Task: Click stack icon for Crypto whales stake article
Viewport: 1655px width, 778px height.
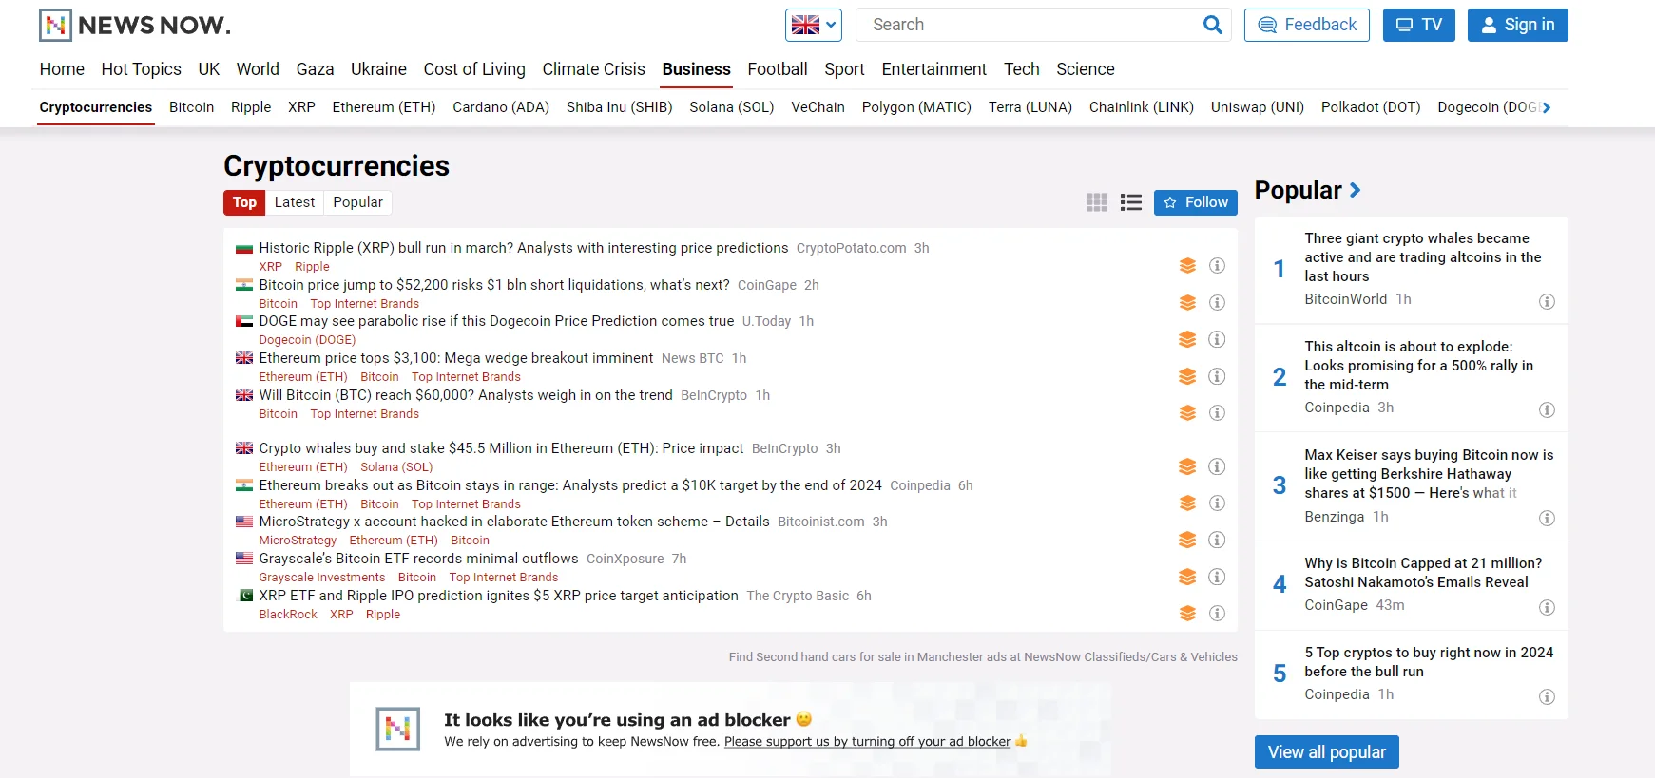Action: [x=1187, y=466]
